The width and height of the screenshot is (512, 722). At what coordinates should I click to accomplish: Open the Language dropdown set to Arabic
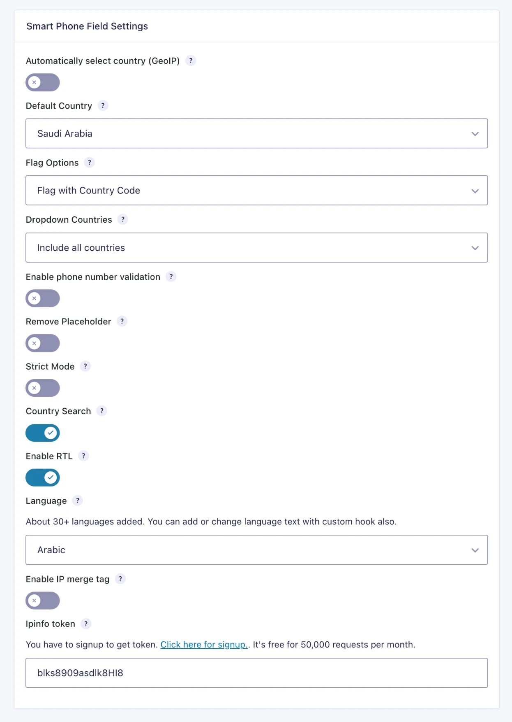tap(256, 550)
